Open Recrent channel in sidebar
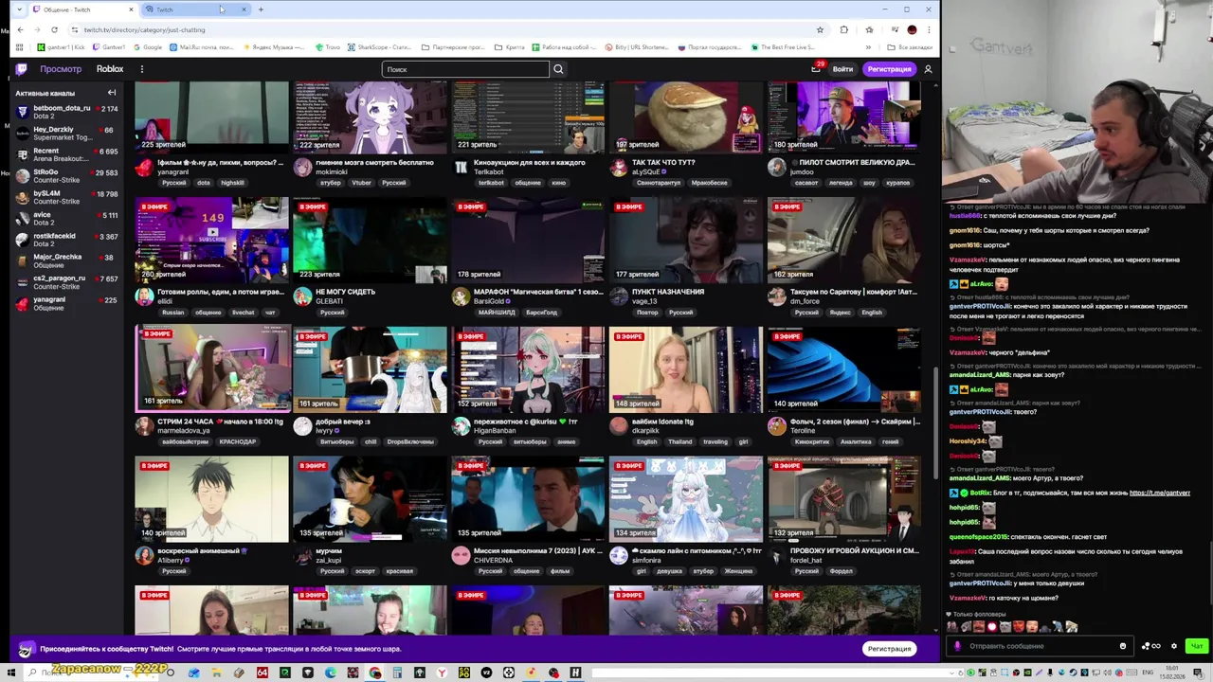Screen dimensions: 1213x682 pos(66,154)
